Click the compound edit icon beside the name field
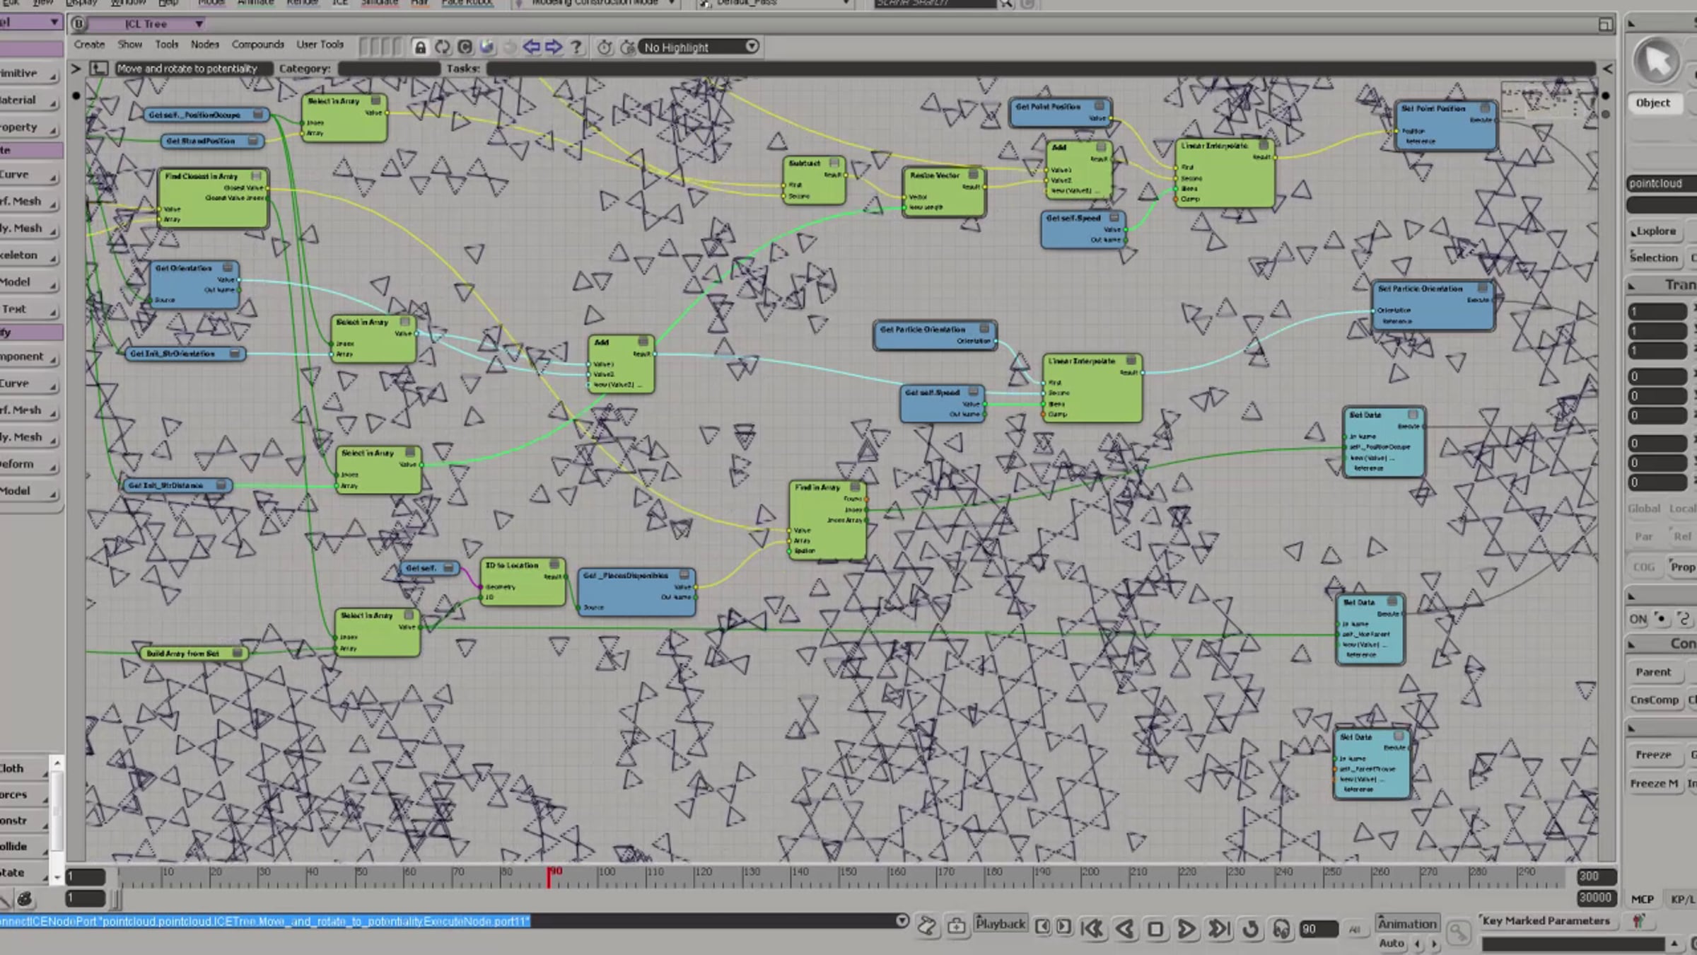 tap(99, 69)
